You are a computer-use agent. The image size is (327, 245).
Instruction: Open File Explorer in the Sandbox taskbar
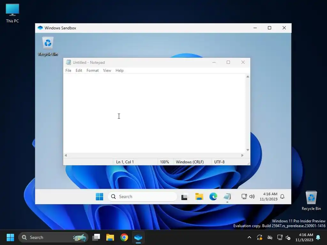199,197
